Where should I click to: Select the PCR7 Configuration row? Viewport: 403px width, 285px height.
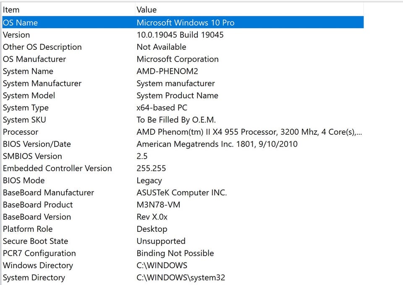point(39,253)
